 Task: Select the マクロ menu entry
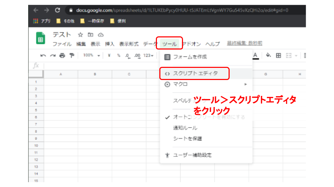206,84
